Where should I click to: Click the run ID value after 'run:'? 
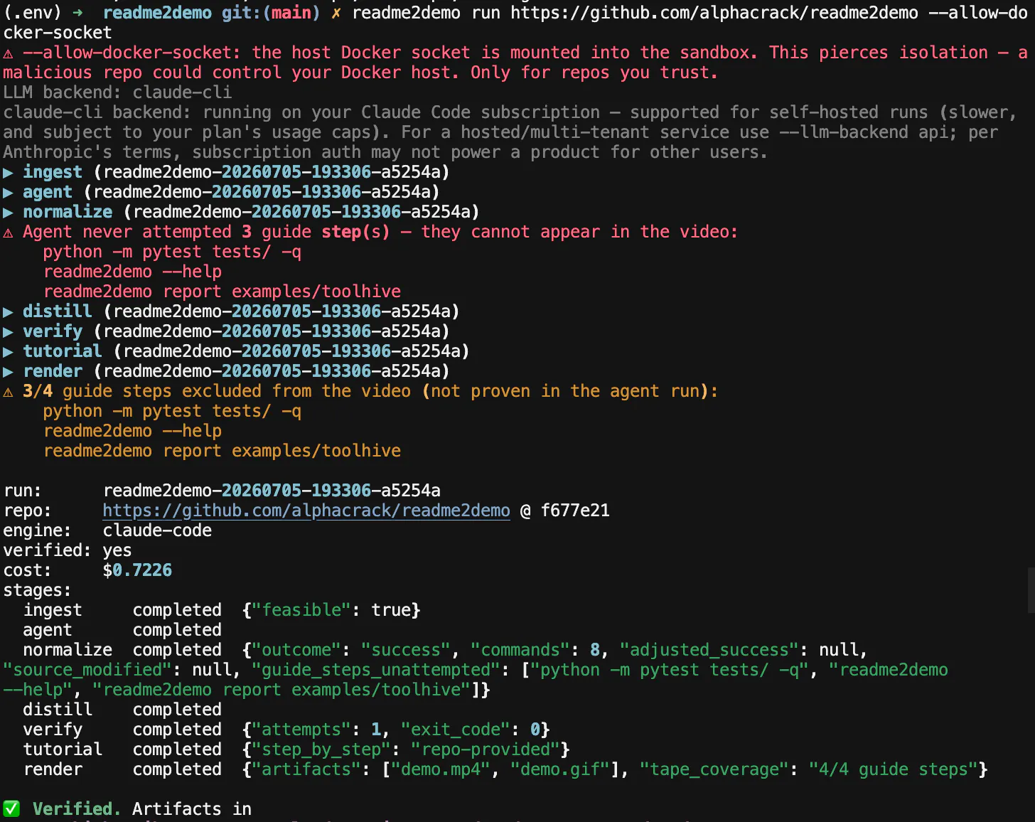click(272, 491)
